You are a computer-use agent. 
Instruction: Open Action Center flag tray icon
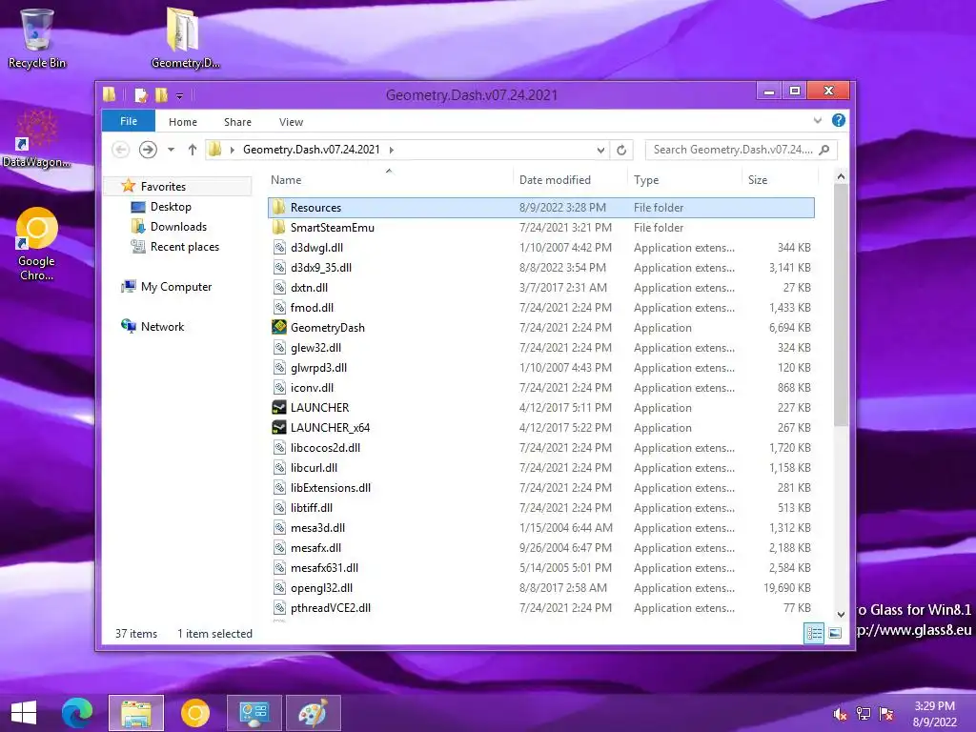[886, 714]
